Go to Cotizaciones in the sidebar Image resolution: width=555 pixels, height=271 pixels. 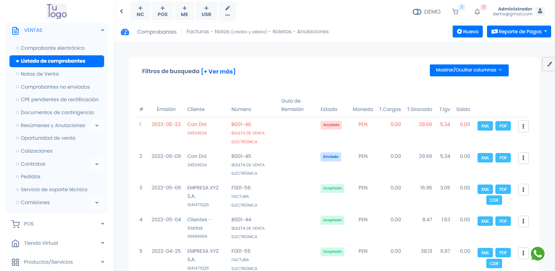[x=36, y=151]
